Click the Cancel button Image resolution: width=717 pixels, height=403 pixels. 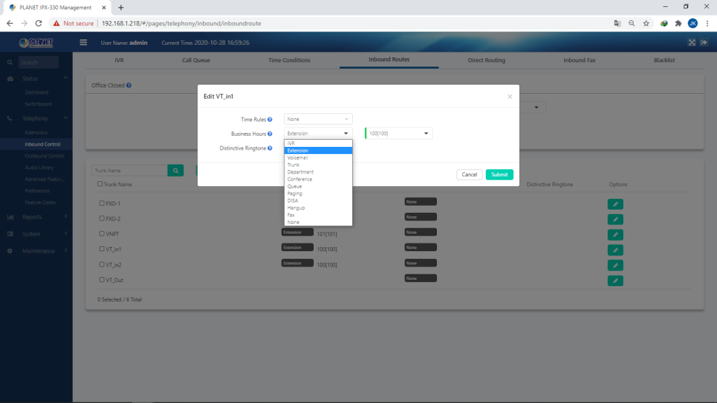pos(469,174)
